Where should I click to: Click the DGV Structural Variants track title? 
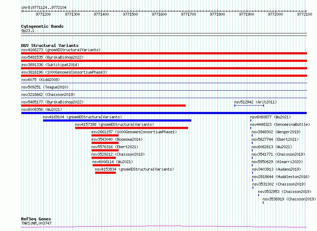(50, 45)
